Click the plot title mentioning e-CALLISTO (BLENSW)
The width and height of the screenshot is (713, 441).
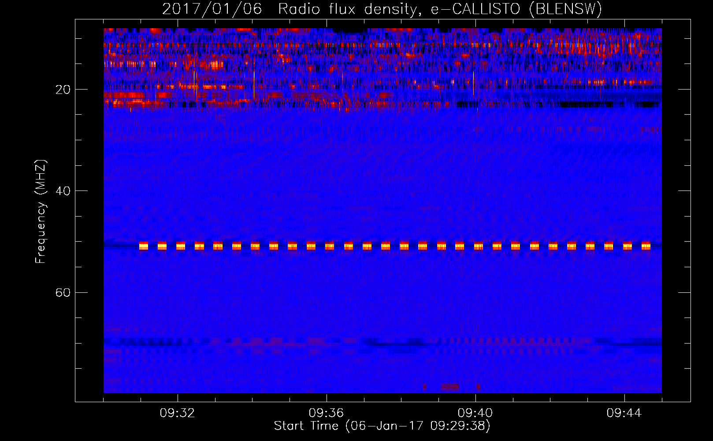[x=382, y=9]
